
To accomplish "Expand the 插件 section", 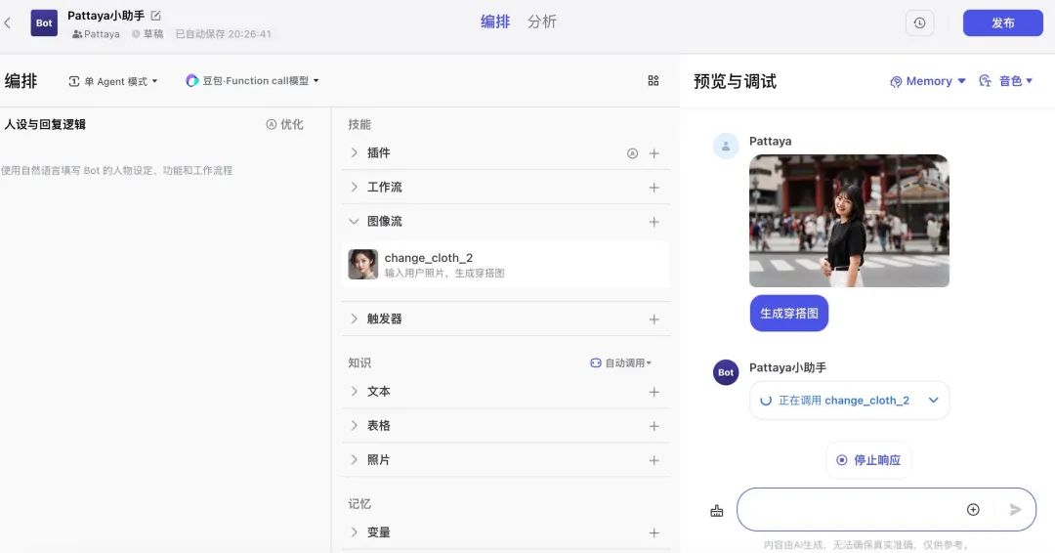I will coord(354,152).
